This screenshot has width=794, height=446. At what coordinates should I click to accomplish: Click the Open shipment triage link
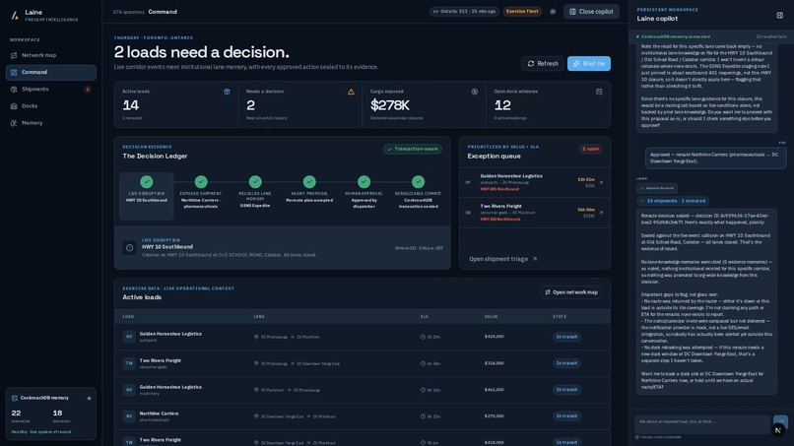(x=502, y=259)
